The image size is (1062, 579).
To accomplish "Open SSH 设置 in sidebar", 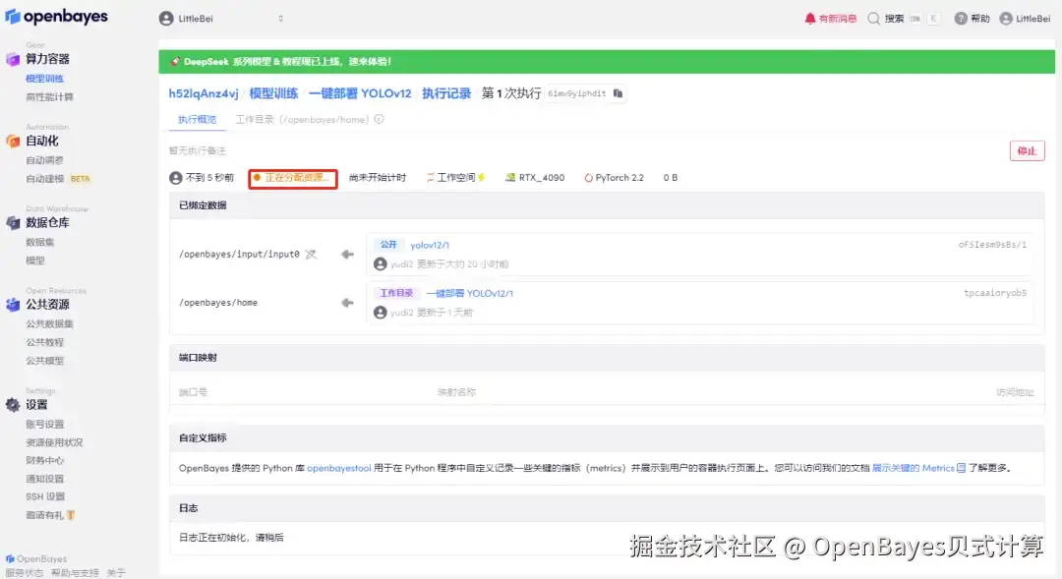I will [x=45, y=497].
